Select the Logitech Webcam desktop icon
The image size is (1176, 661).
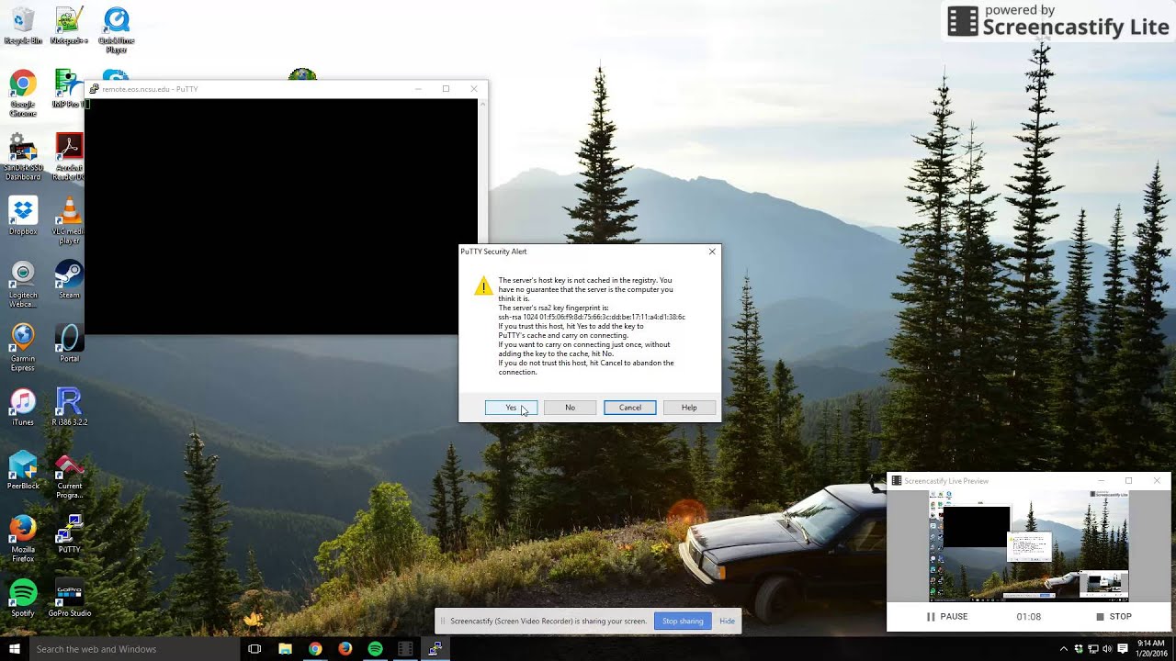pos(23,284)
